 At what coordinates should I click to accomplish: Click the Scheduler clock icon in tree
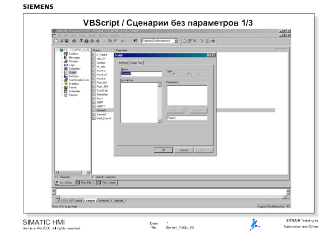(x=66, y=91)
